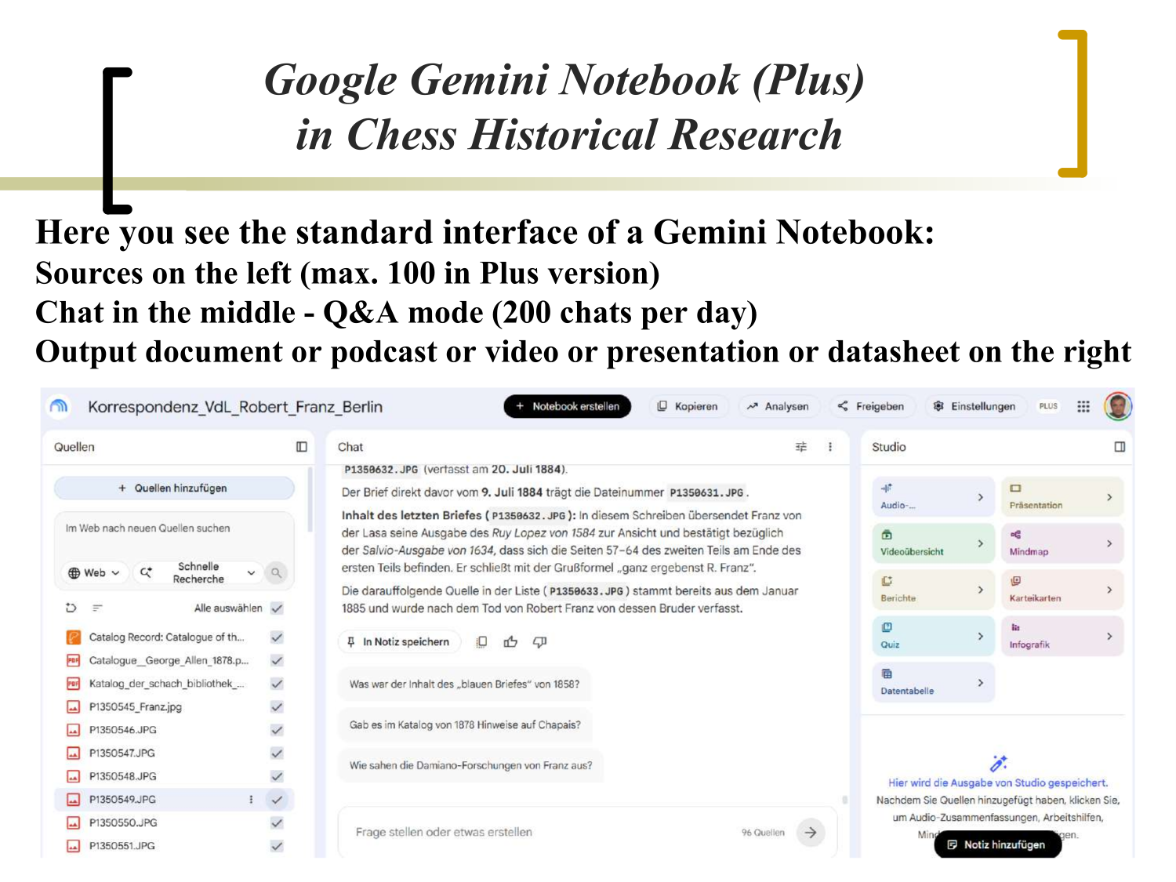Toggle the Alle auswählen checkbox

277,608
